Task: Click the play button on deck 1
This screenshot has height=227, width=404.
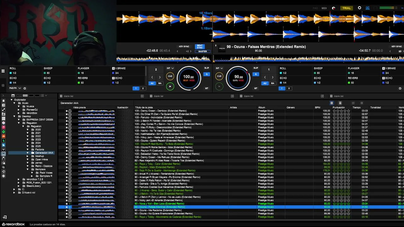Action: coord(170,86)
